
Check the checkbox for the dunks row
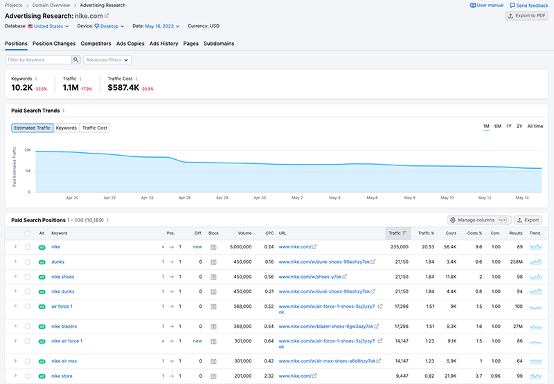28,262
